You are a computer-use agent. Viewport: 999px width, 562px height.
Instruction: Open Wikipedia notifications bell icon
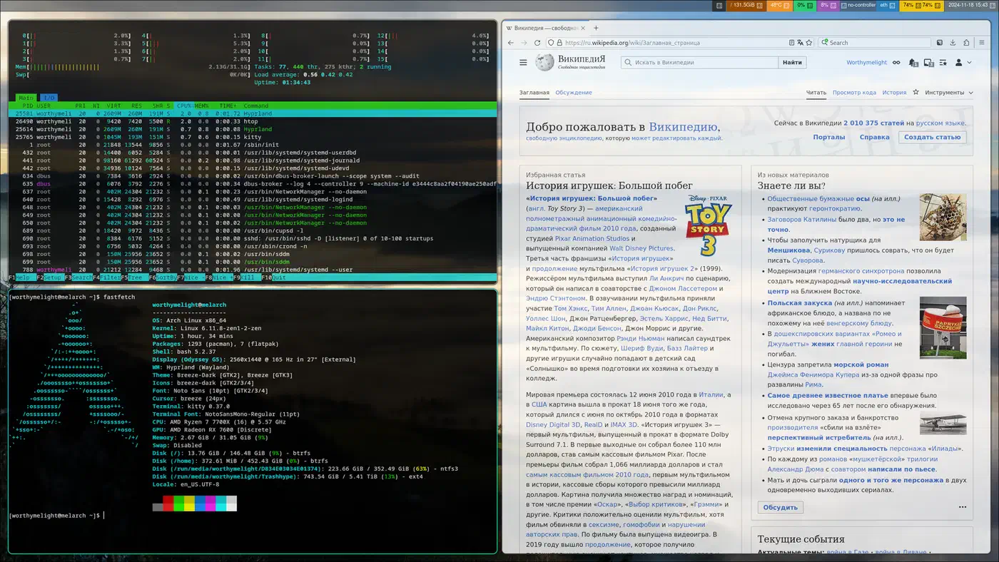click(x=913, y=63)
